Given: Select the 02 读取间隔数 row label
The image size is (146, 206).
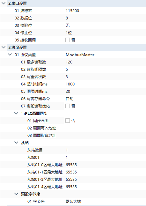Looking at the screenshot, I should coord(33,70).
